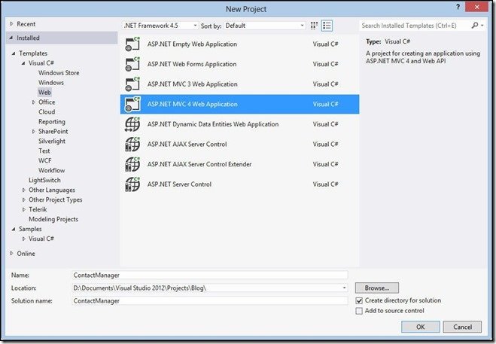Select the Windows category
496x344 pixels.
click(x=51, y=83)
